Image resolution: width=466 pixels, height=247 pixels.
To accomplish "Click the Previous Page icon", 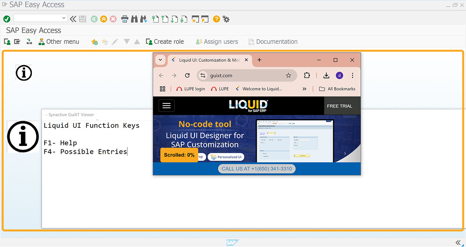I will coord(165,19).
